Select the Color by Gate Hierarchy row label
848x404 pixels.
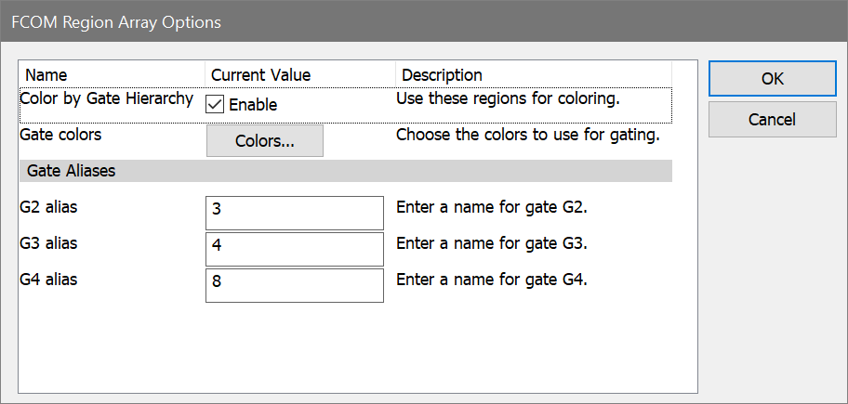[106, 98]
